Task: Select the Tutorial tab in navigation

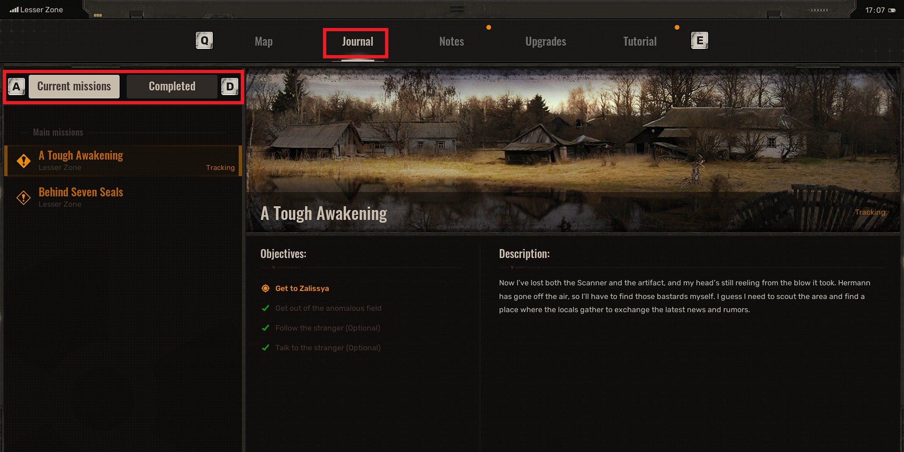Action: tap(639, 41)
